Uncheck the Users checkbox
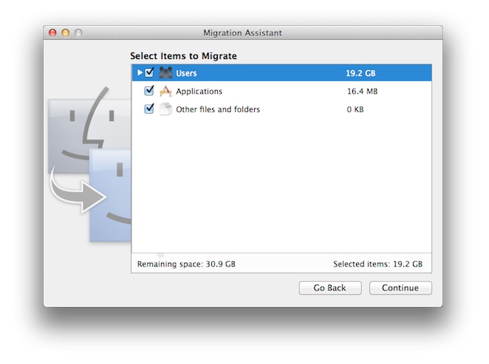This screenshot has width=489, height=364. pos(149,72)
